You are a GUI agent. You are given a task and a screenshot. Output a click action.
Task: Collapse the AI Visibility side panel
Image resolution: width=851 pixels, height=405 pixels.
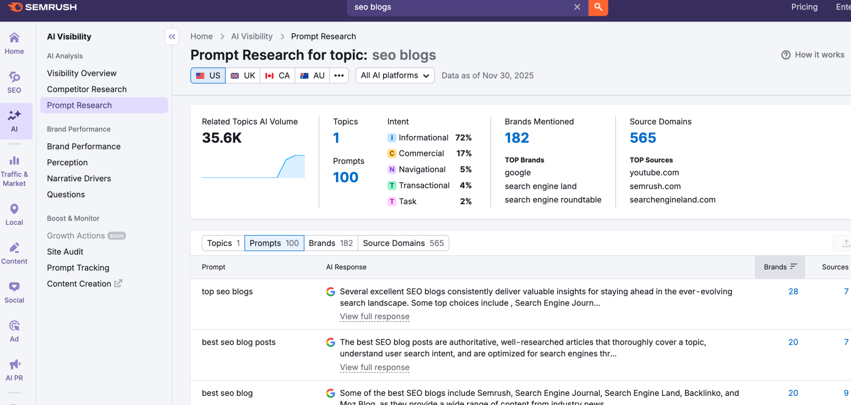click(x=172, y=37)
